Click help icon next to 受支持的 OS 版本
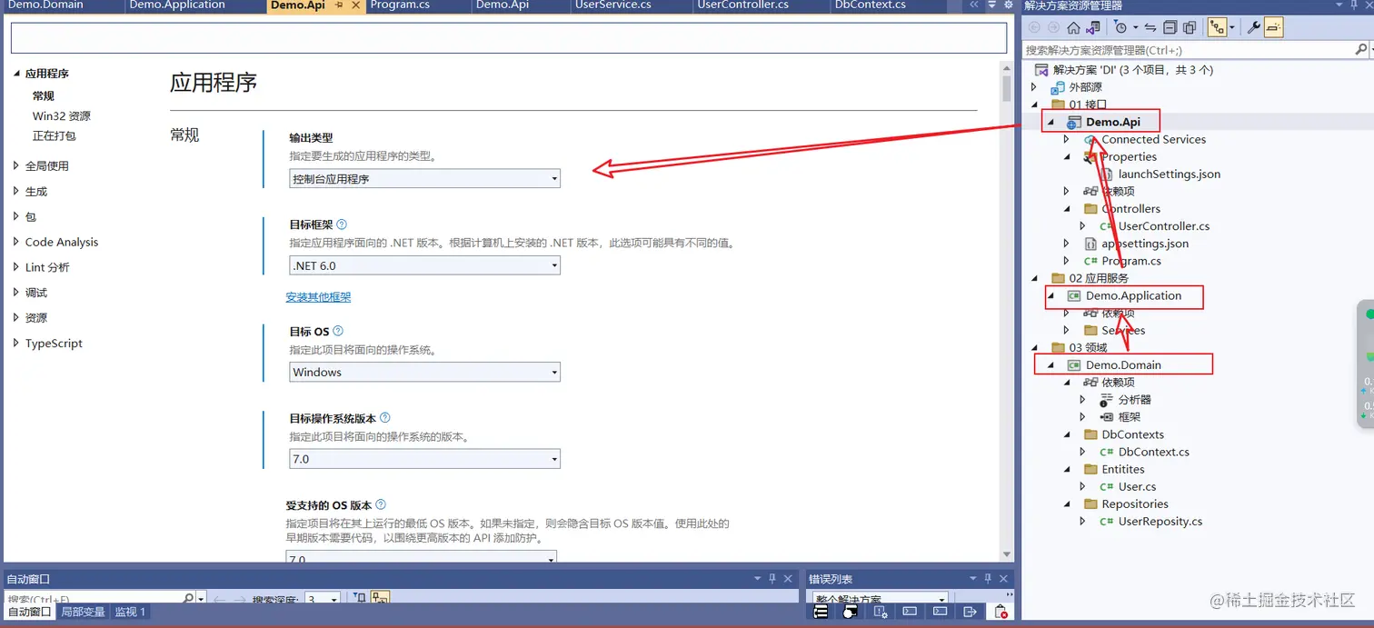 click(x=381, y=504)
